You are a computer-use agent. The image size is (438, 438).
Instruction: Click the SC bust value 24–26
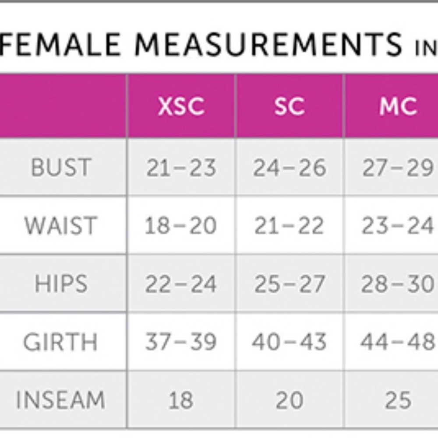(290, 168)
